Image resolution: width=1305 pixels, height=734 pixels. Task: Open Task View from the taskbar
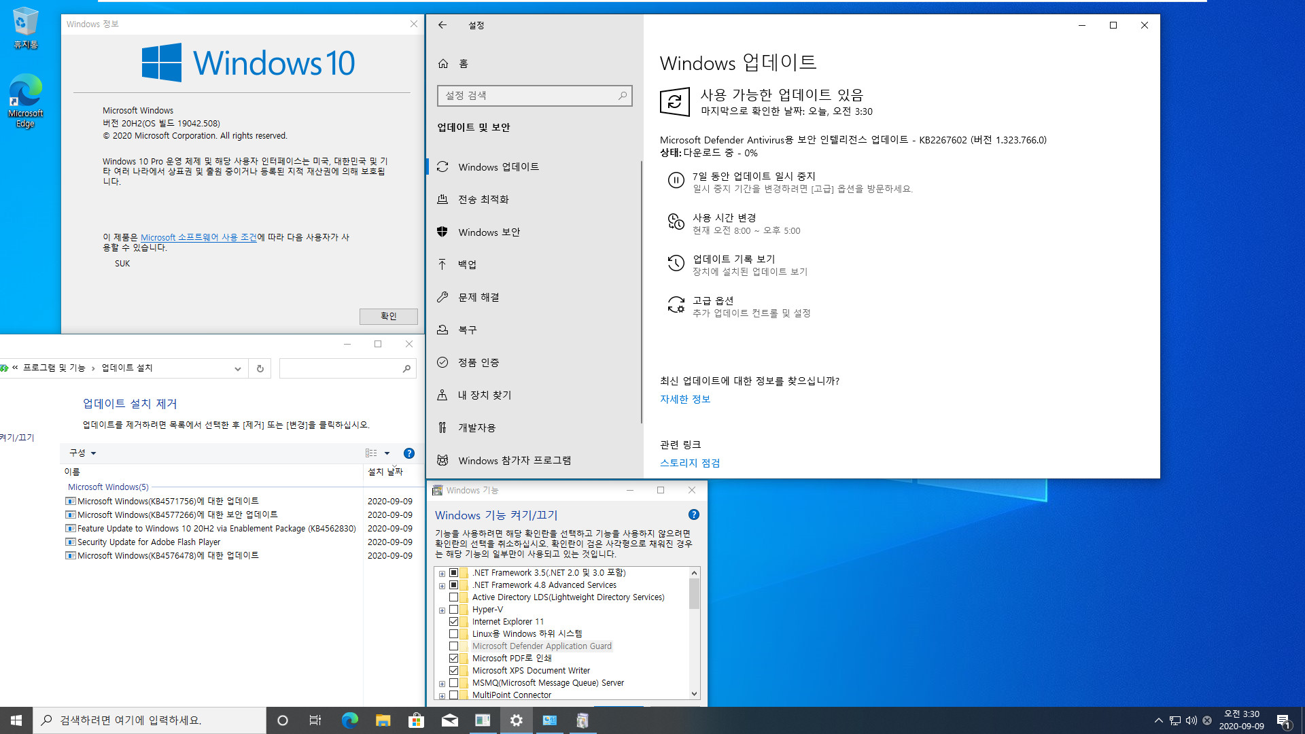coord(315,720)
